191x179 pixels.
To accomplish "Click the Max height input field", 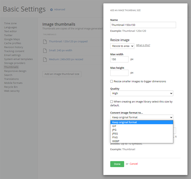I will coord(119,73).
